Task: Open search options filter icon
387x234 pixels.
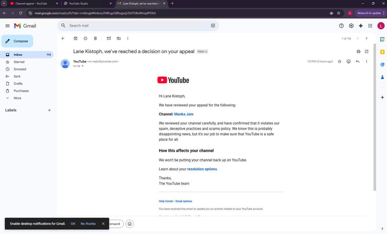Action: [213, 26]
